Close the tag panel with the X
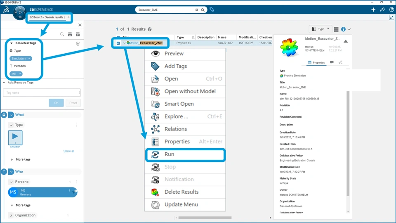The width and height of the screenshot is (396, 223). (80, 25)
